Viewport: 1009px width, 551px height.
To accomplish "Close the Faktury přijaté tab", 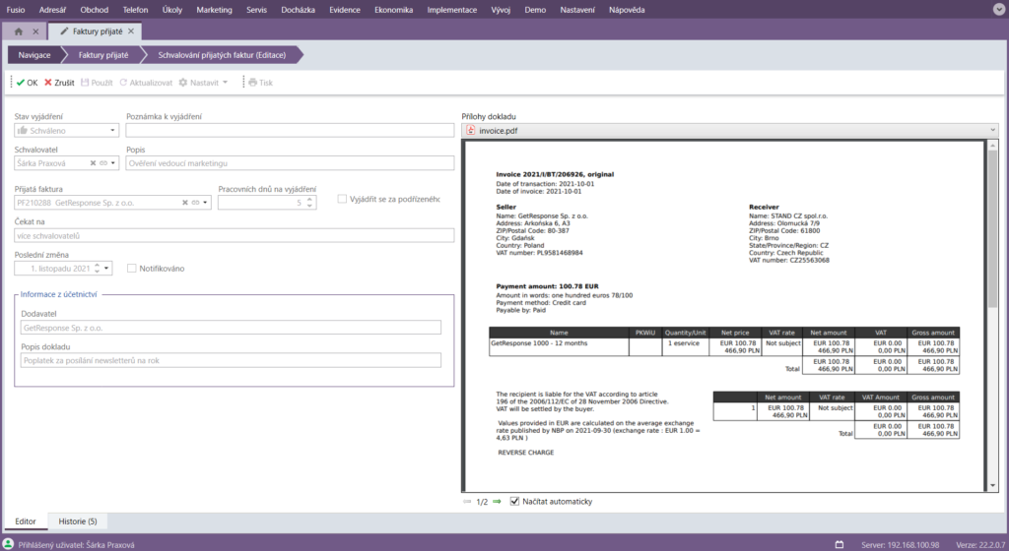I will click(x=131, y=31).
